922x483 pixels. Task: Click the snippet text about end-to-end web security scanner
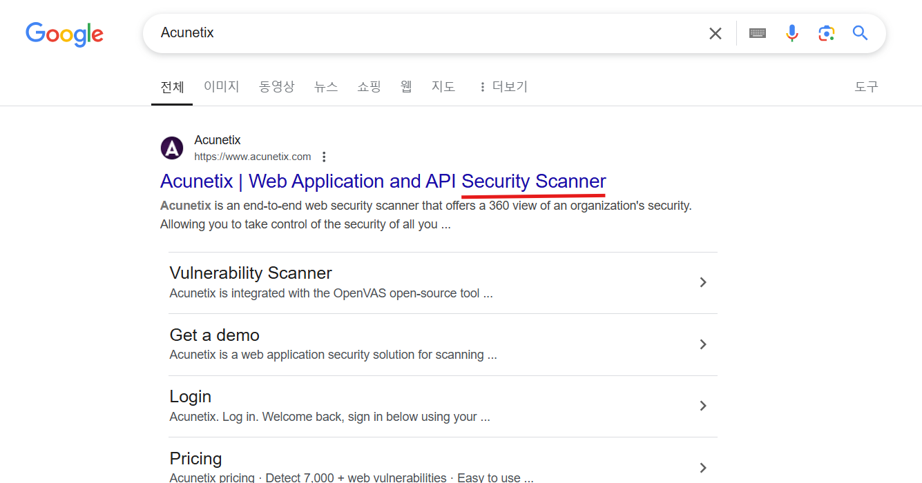click(x=425, y=215)
